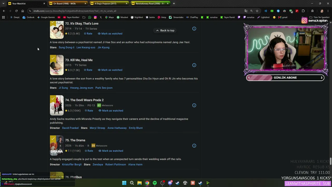Rate It's Okay, That's Love

[88, 34]
